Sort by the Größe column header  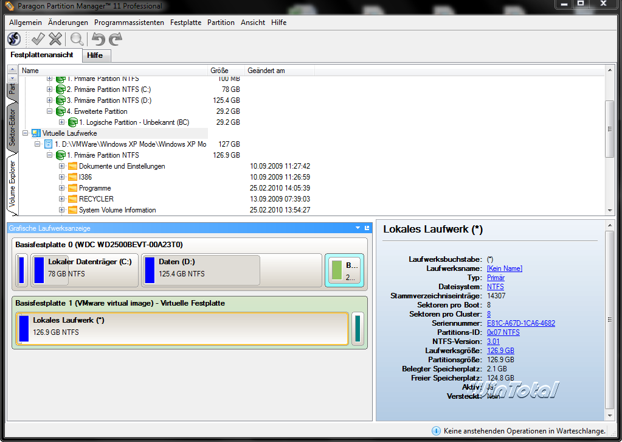[x=226, y=71]
